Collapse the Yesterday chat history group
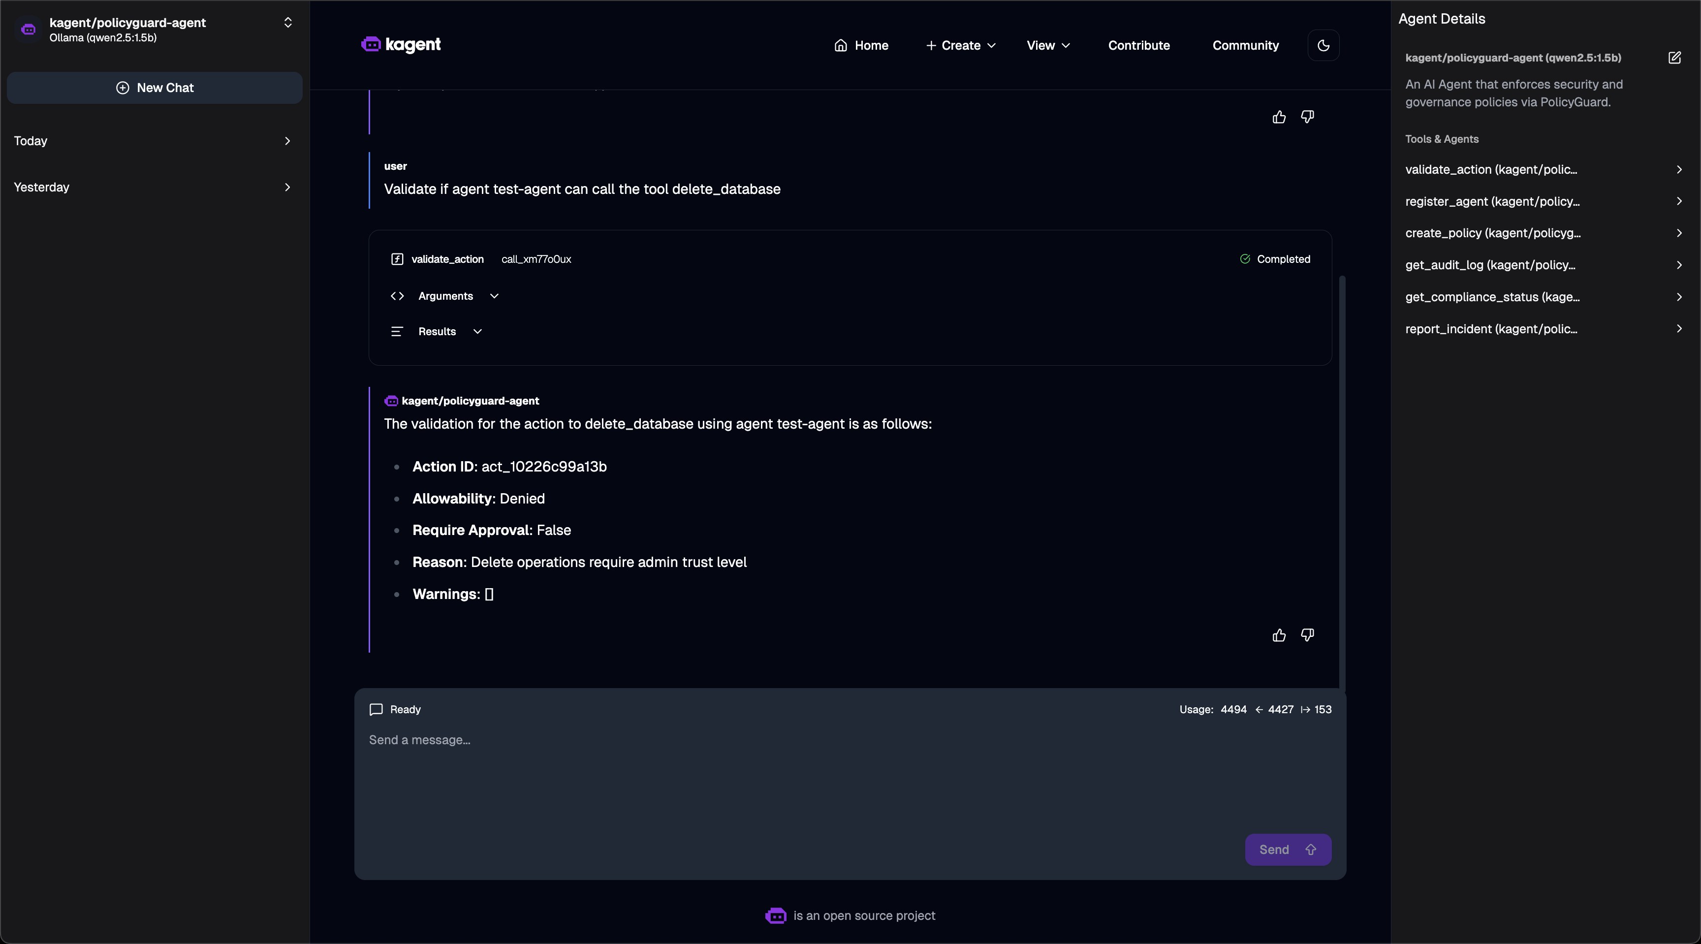The height and width of the screenshot is (944, 1701). tap(288, 188)
